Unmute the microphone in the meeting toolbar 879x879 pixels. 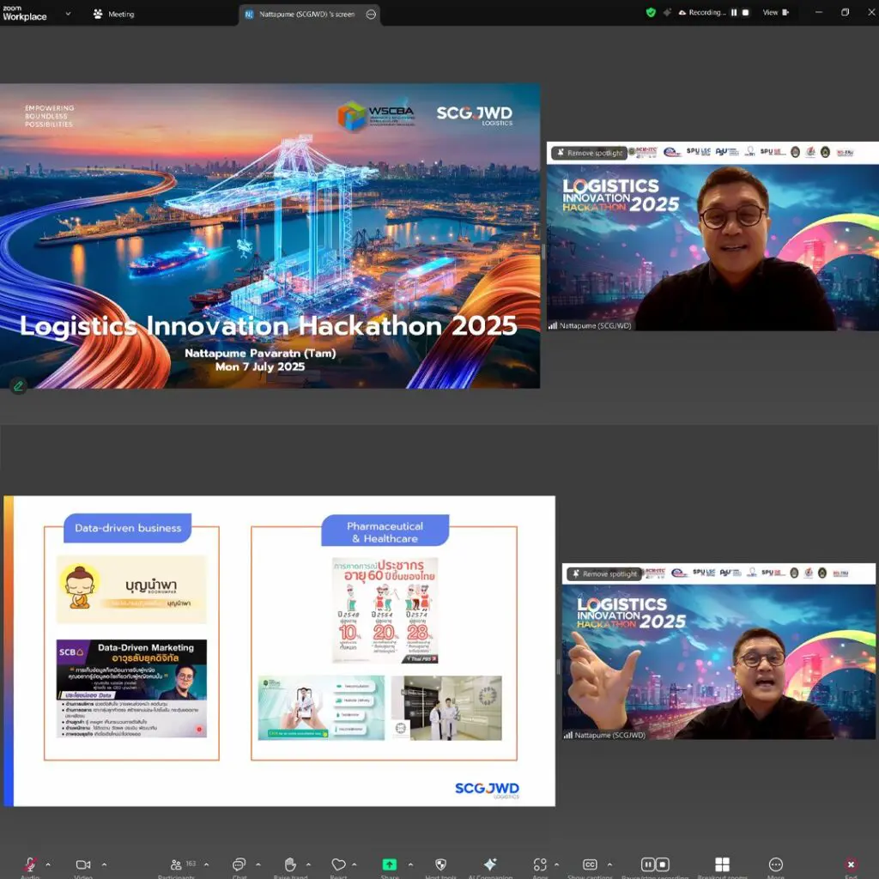click(x=30, y=864)
